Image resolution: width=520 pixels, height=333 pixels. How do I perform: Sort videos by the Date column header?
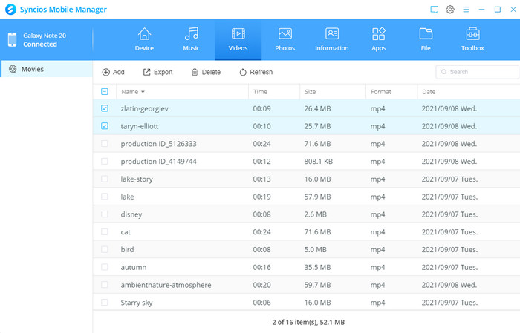429,92
